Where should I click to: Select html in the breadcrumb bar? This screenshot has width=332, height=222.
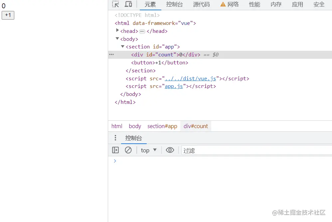pyautogui.click(x=117, y=126)
